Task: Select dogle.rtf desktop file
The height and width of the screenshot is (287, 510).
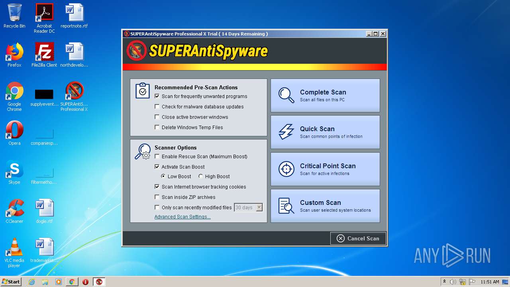Action: pos(44,211)
